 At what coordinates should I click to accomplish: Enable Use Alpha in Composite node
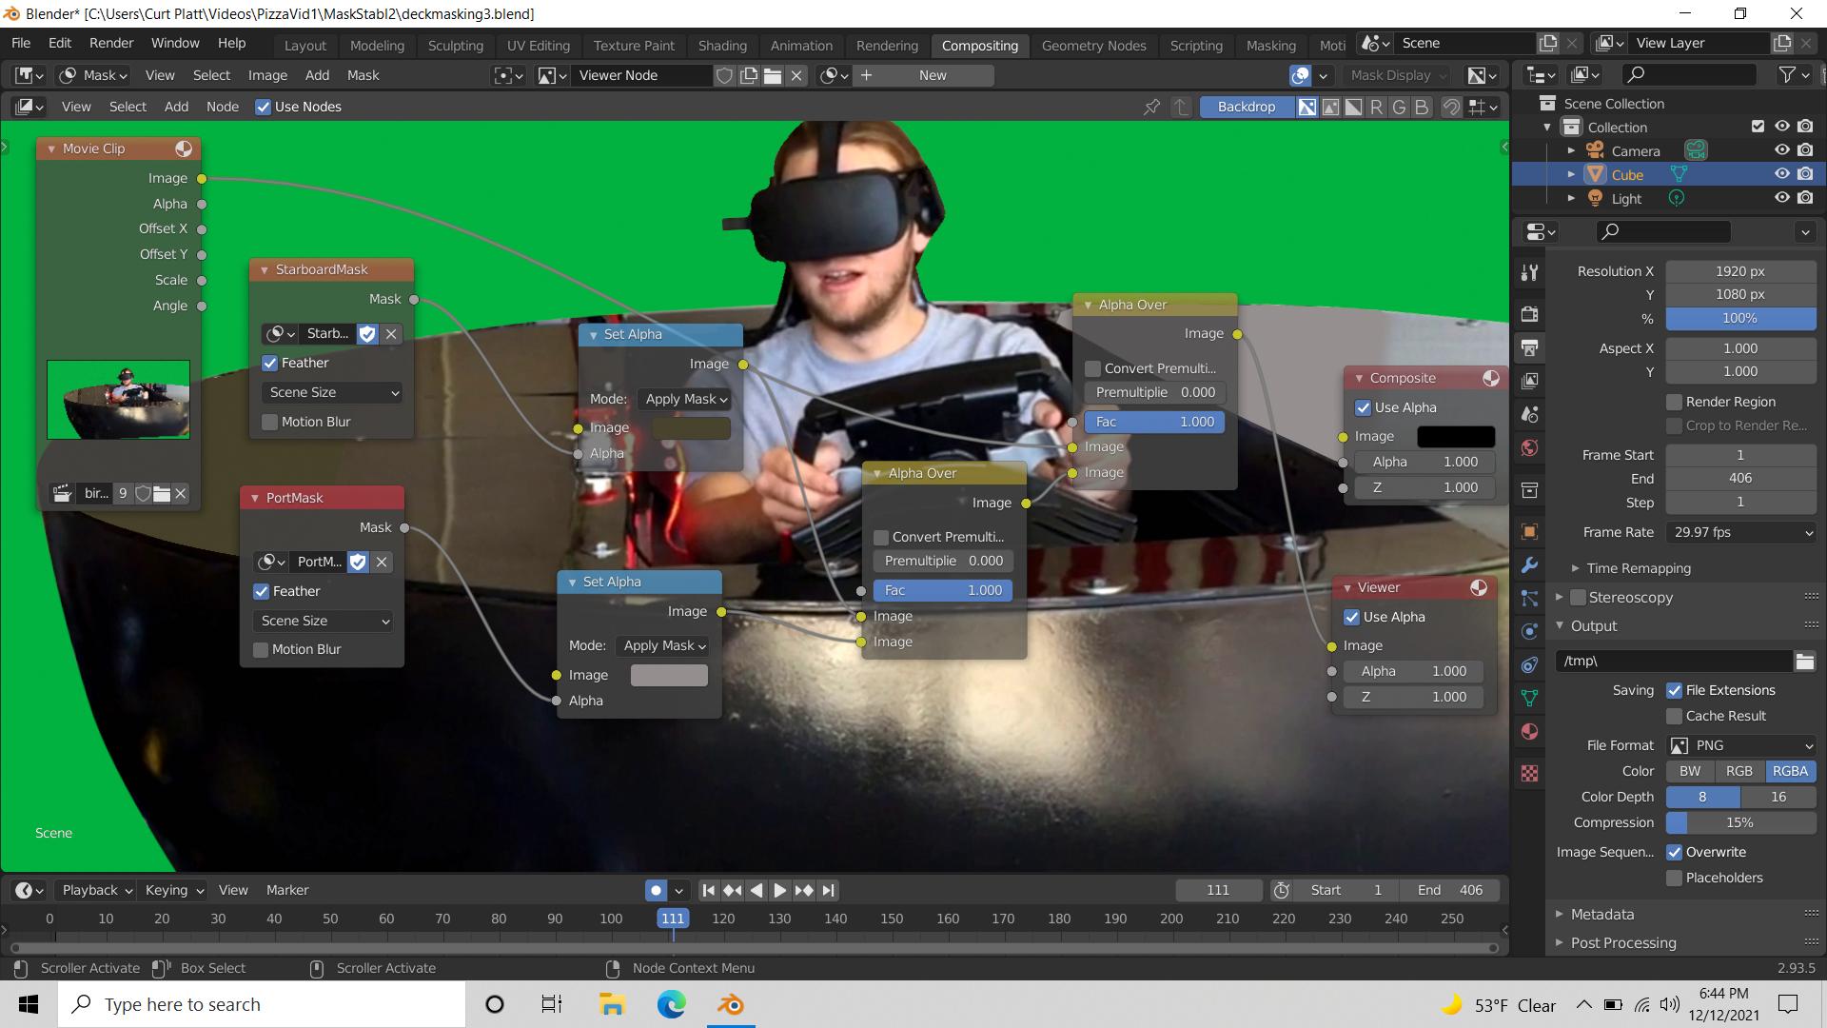click(1365, 406)
